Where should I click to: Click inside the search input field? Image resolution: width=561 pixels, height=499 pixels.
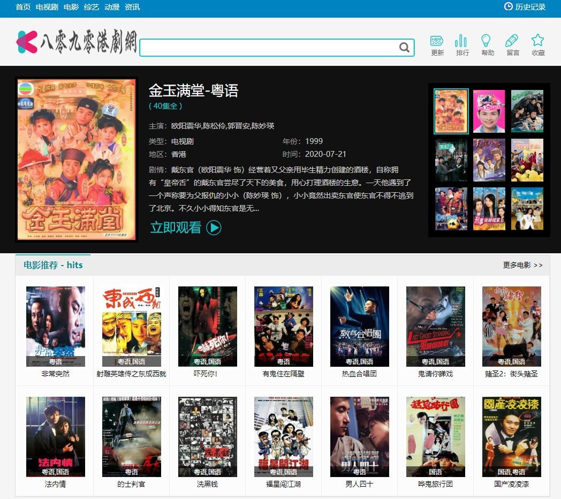point(268,47)
